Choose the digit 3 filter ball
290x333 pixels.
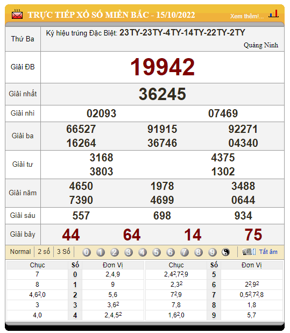pyautogui.click(x=129, y=252)
